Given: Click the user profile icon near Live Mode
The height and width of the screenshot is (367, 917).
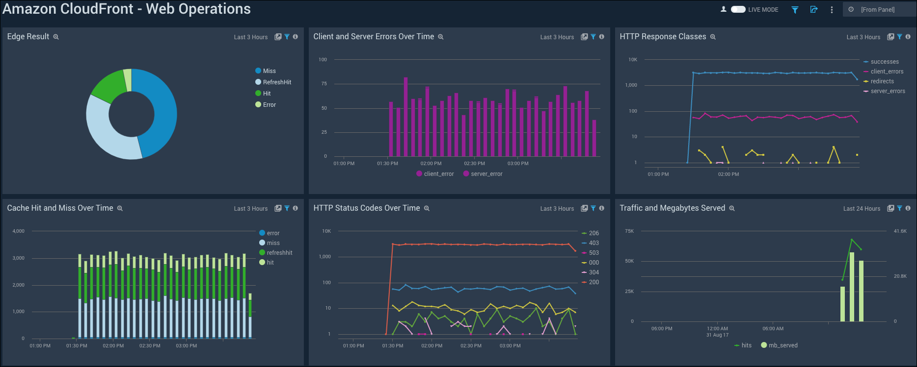Looking at the screenshot, I should (723, 9).
